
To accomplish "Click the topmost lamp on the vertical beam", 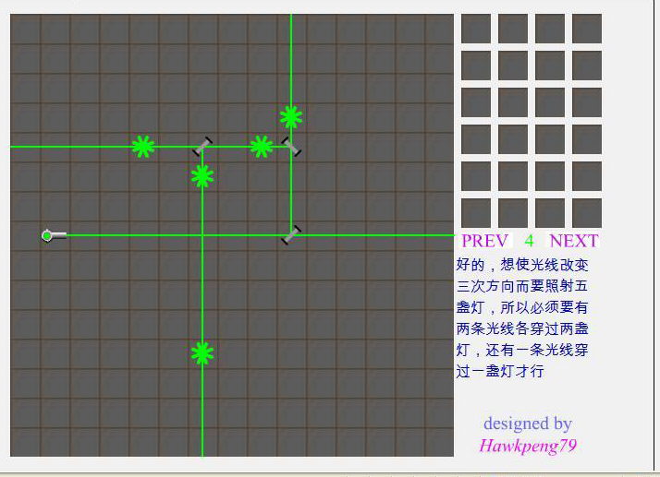I will (x=291, y=117).
